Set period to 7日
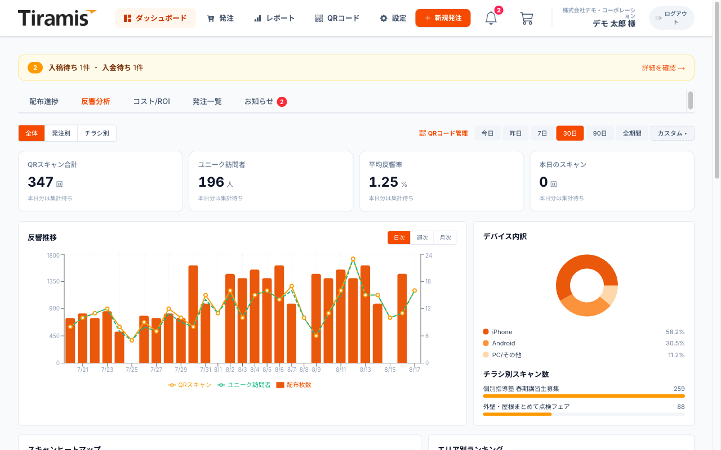 (x=542, y=133)
